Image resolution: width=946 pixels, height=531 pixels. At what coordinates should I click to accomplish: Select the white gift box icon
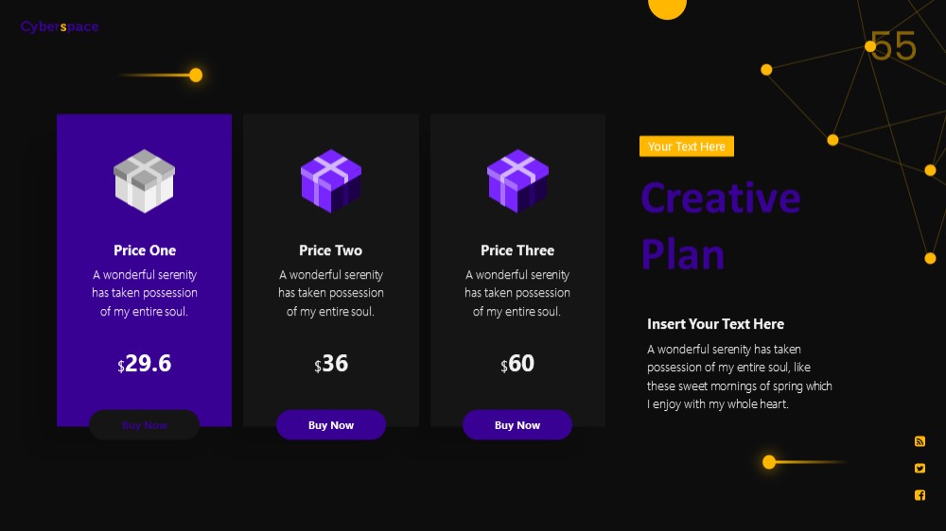[144, 180]
